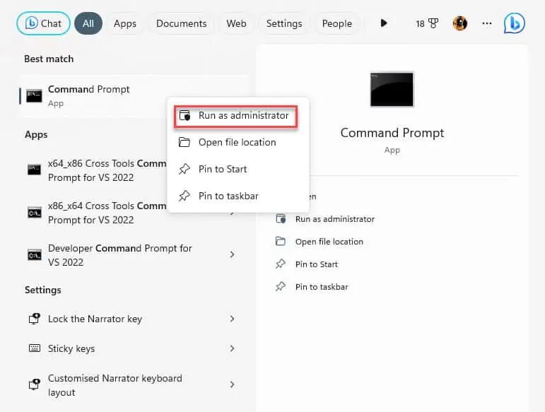Click Run as administrator in the preview pane
Image resolution: width=545 pixels, height=412 pixels.
click(335, 219)
